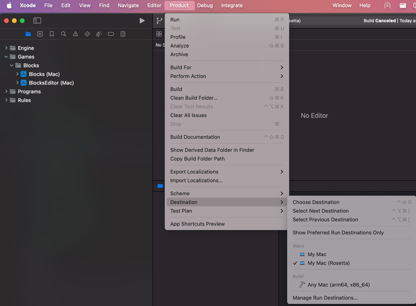Choose Run from Product menu

coord(227,20)
